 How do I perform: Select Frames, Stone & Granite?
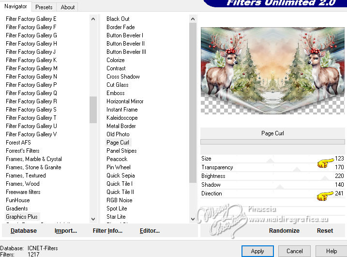tap(33, 167)
